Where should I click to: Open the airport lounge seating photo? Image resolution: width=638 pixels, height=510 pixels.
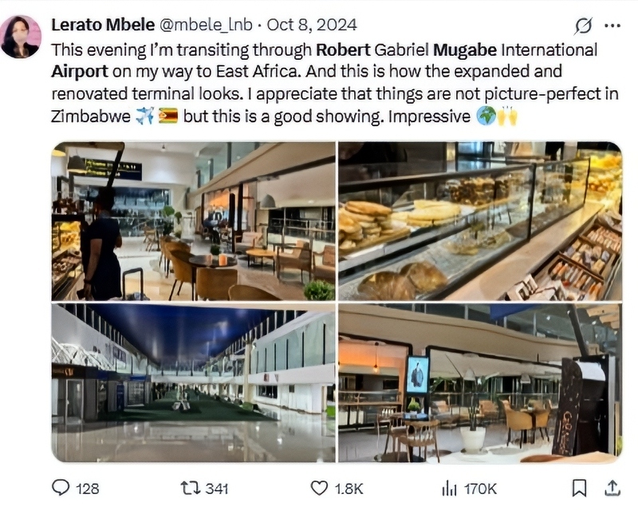[x=193, y=221]
